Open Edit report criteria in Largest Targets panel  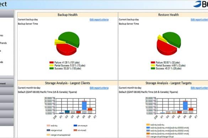(199, 88)
